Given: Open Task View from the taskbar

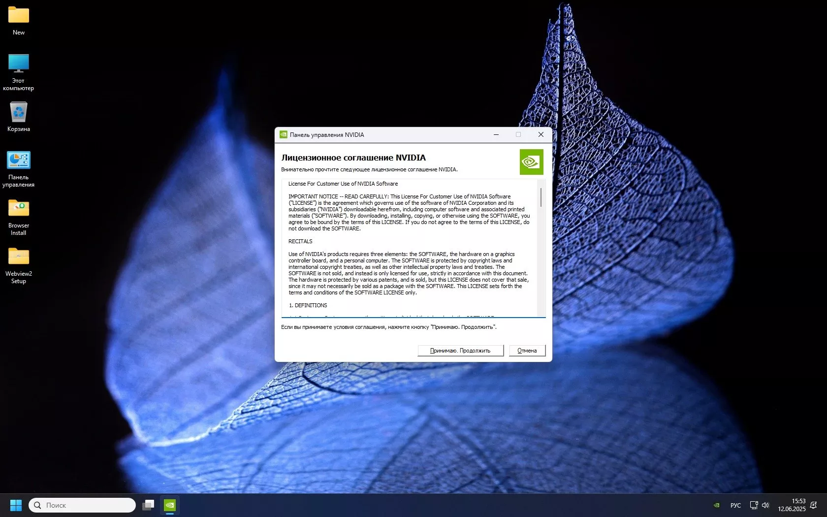Looking at the screenshot, I should point(148,505).
